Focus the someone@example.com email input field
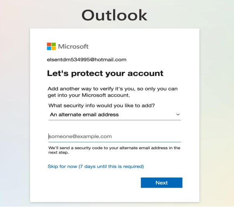This screenshot has width=234, height=207. [x=114, y=136]
